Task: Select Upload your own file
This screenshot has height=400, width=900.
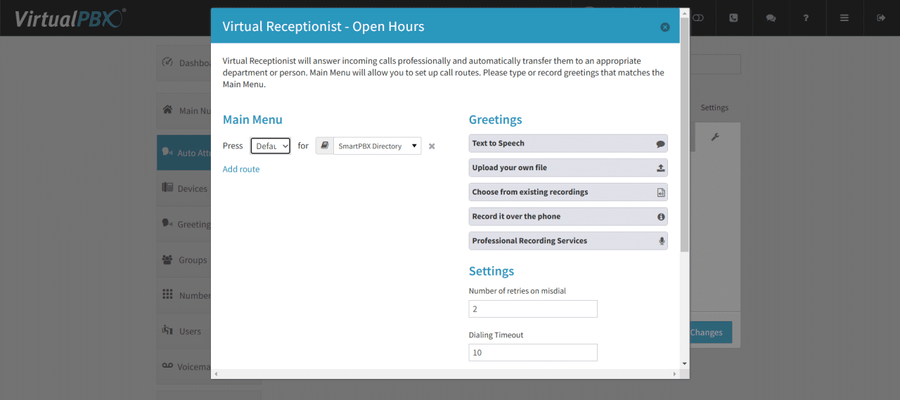Action: [x=568, y=168]
